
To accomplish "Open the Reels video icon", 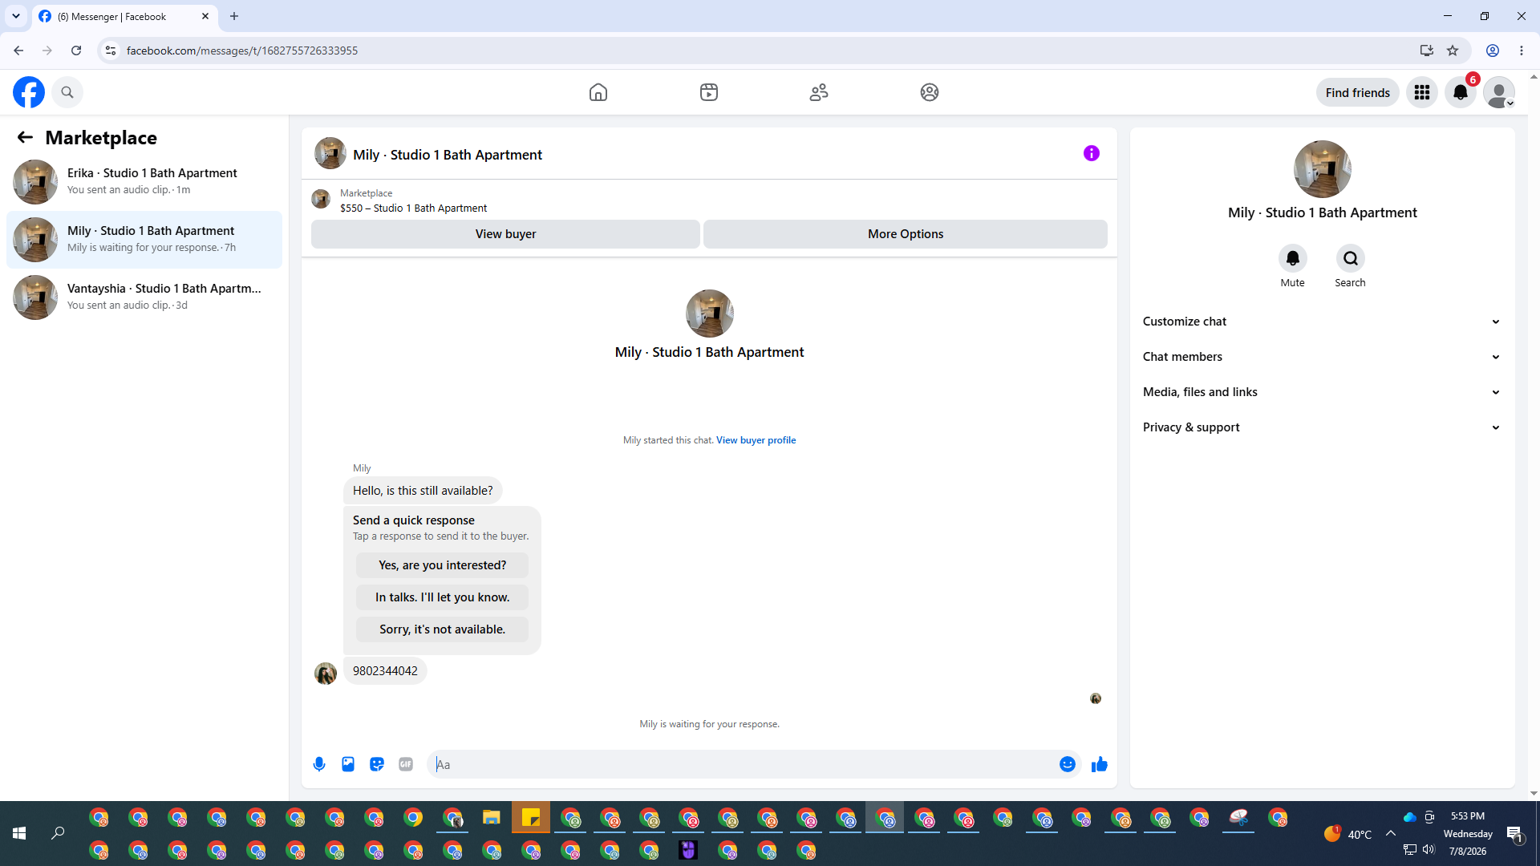I will [x=709, y=92].
